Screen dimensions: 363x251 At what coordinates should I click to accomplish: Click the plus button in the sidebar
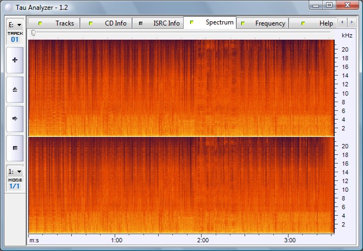[14, 60]
